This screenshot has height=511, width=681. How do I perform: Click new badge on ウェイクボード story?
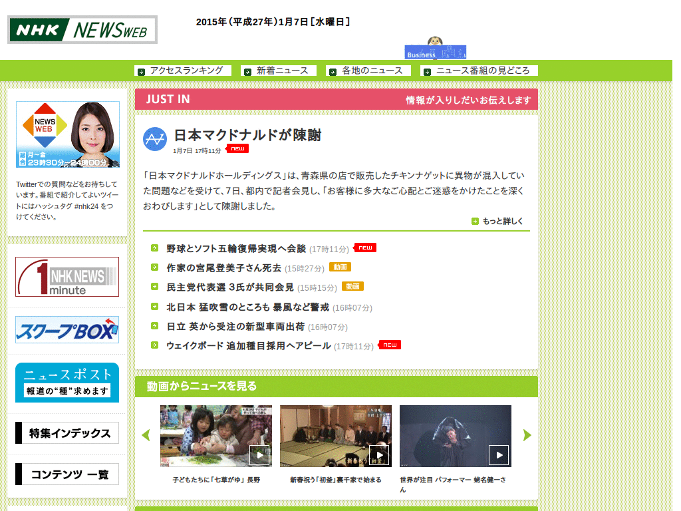(390, 345)
